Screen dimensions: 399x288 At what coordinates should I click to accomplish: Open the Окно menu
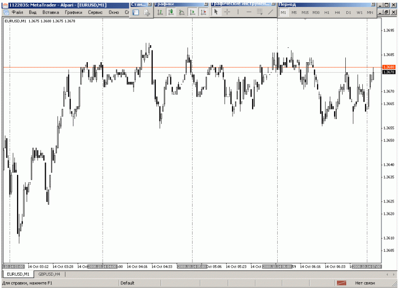[114, 12]
